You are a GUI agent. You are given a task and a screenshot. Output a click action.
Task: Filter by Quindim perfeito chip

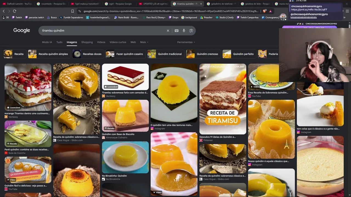239,54
